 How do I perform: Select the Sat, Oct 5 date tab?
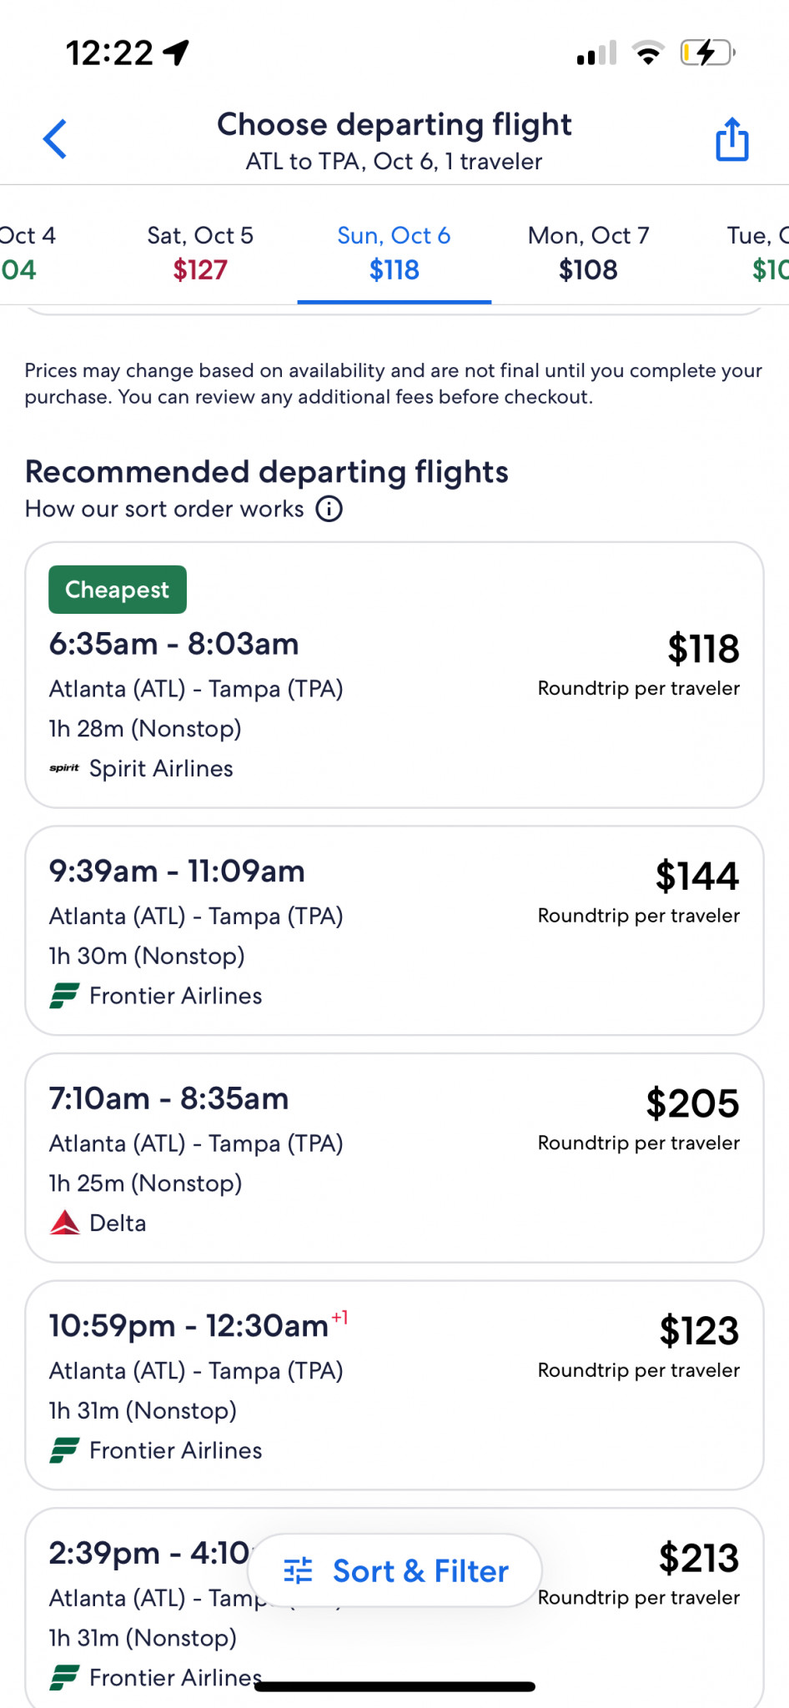(200, 253)
